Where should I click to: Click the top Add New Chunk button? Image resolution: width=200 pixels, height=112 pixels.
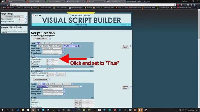(x=41, y=39)
